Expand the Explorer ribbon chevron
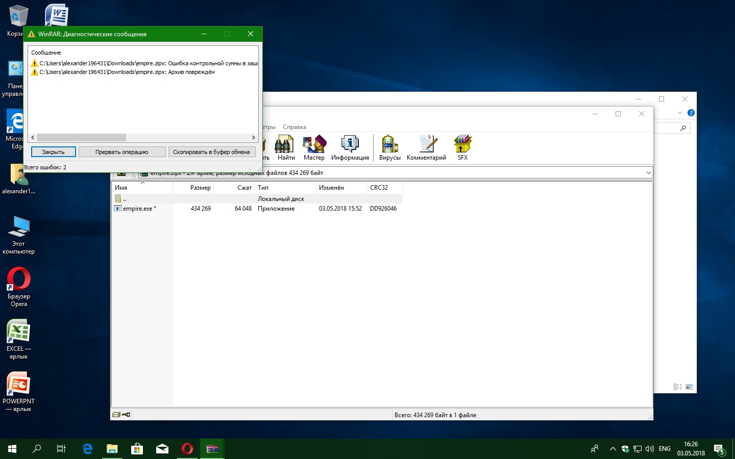Image resolution: width=735 pixels, height=459 pixels. [x=679, y=113]
